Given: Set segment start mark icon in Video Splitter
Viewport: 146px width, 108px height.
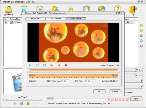Looking at the screenshot, I should (x=52, y=65).
